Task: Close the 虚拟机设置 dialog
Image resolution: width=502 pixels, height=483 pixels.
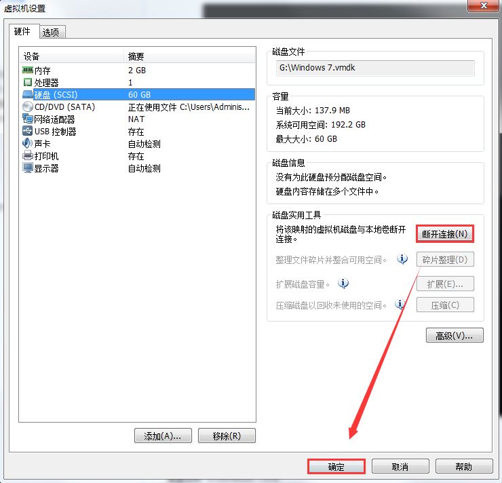Action: pos(484,5)
